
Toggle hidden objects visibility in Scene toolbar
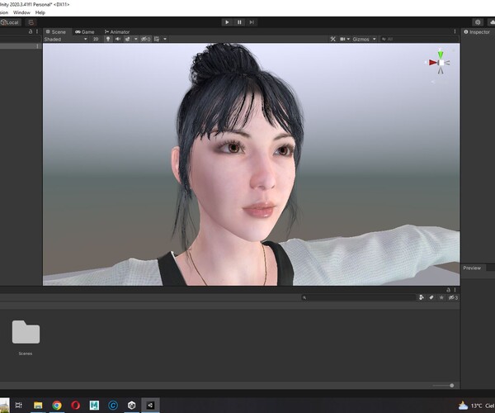[146, 39]
